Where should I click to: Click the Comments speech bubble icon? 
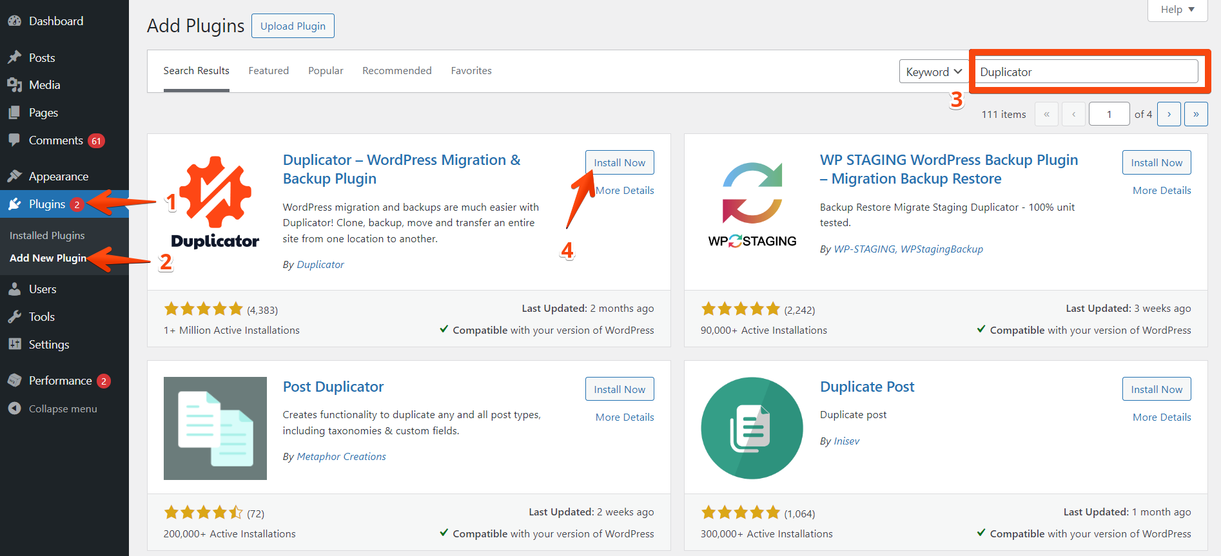tap(15, 140)
